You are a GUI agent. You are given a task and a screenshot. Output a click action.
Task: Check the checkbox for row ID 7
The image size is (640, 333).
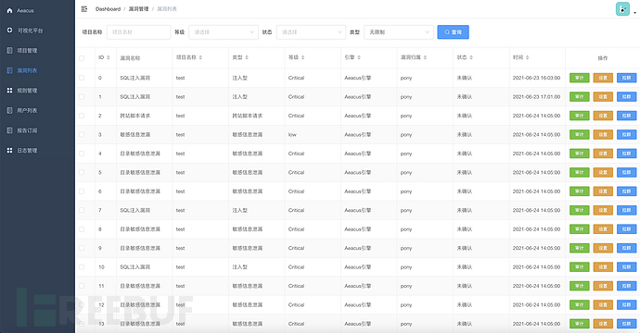82,210
